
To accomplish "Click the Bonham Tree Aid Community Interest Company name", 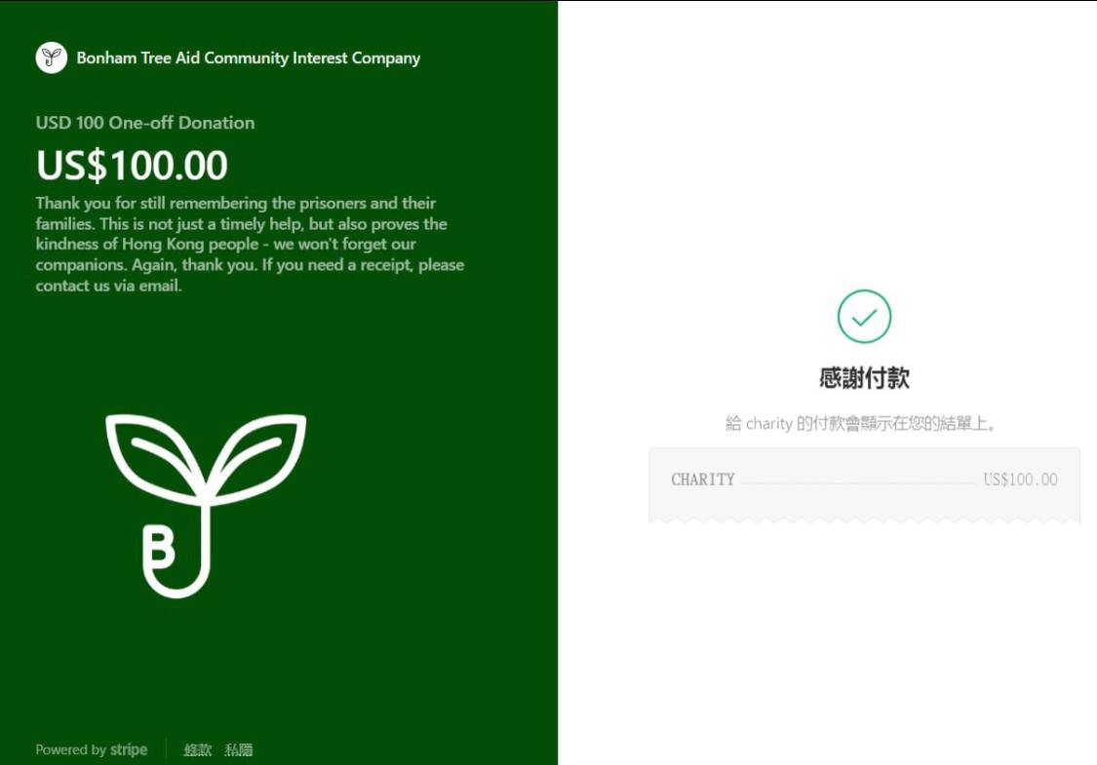I will point(249,58).
